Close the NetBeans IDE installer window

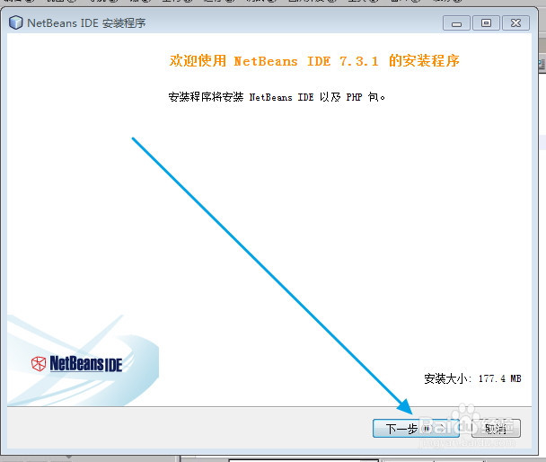pos(515,23)
